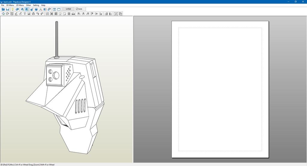Click the status bar text '3D [Rot] R [Mov]'
307x166 pixels.
point(7,165)
